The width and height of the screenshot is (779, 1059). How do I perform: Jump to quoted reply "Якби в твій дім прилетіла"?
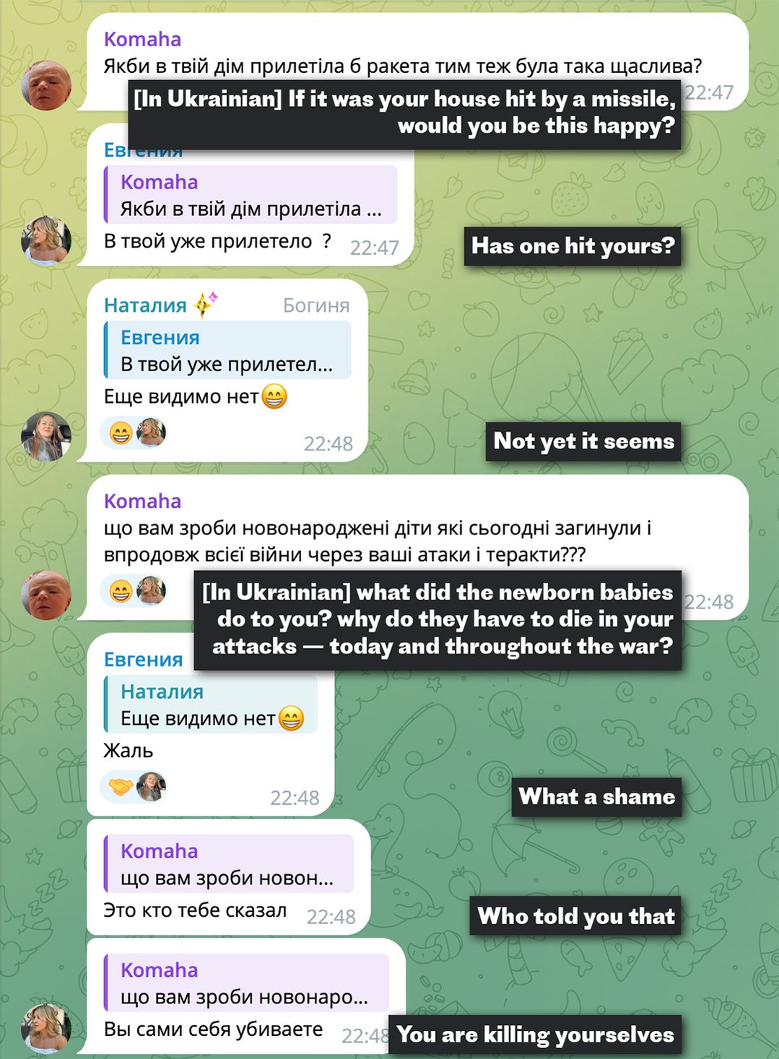tap(251, 195)
